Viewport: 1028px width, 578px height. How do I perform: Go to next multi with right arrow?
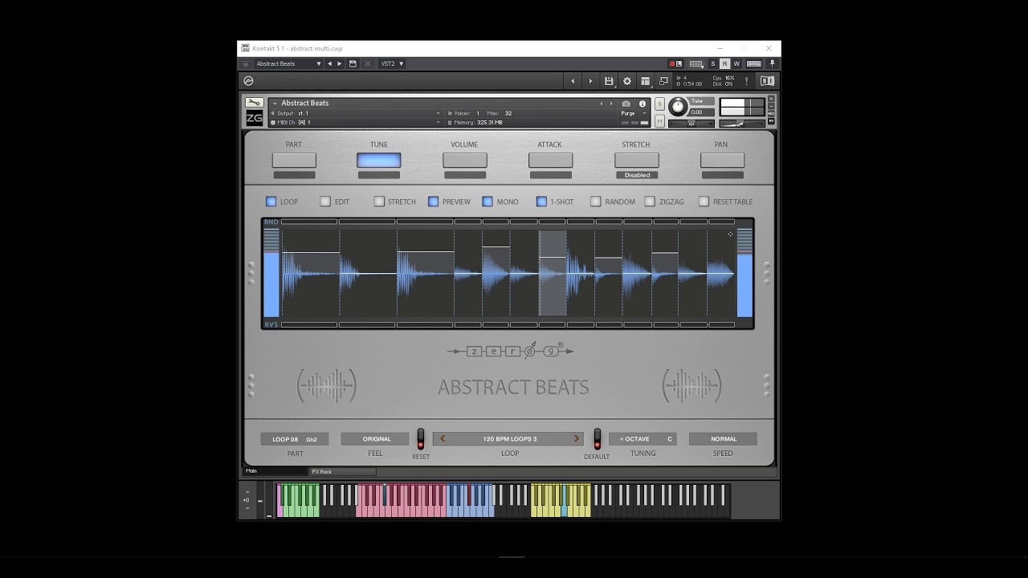click(x=590, y=81)
